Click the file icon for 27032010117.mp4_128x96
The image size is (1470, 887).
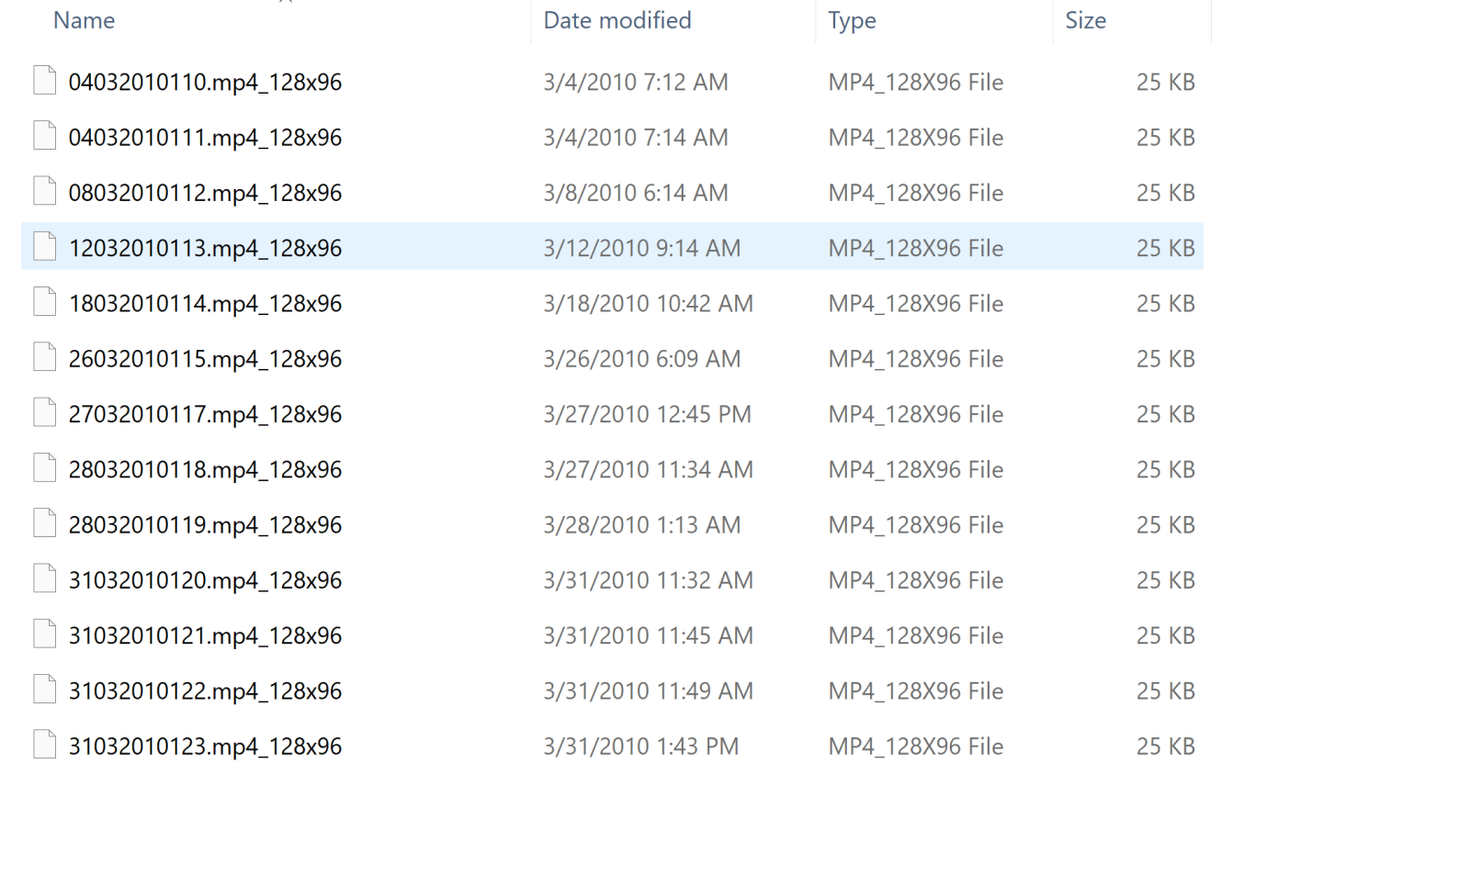(x=44, y=413)
